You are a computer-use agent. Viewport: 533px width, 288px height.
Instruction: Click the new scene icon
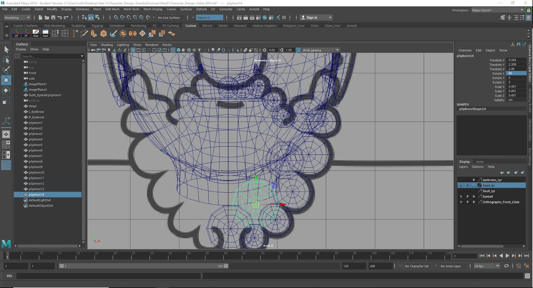(x=40, y=18)
